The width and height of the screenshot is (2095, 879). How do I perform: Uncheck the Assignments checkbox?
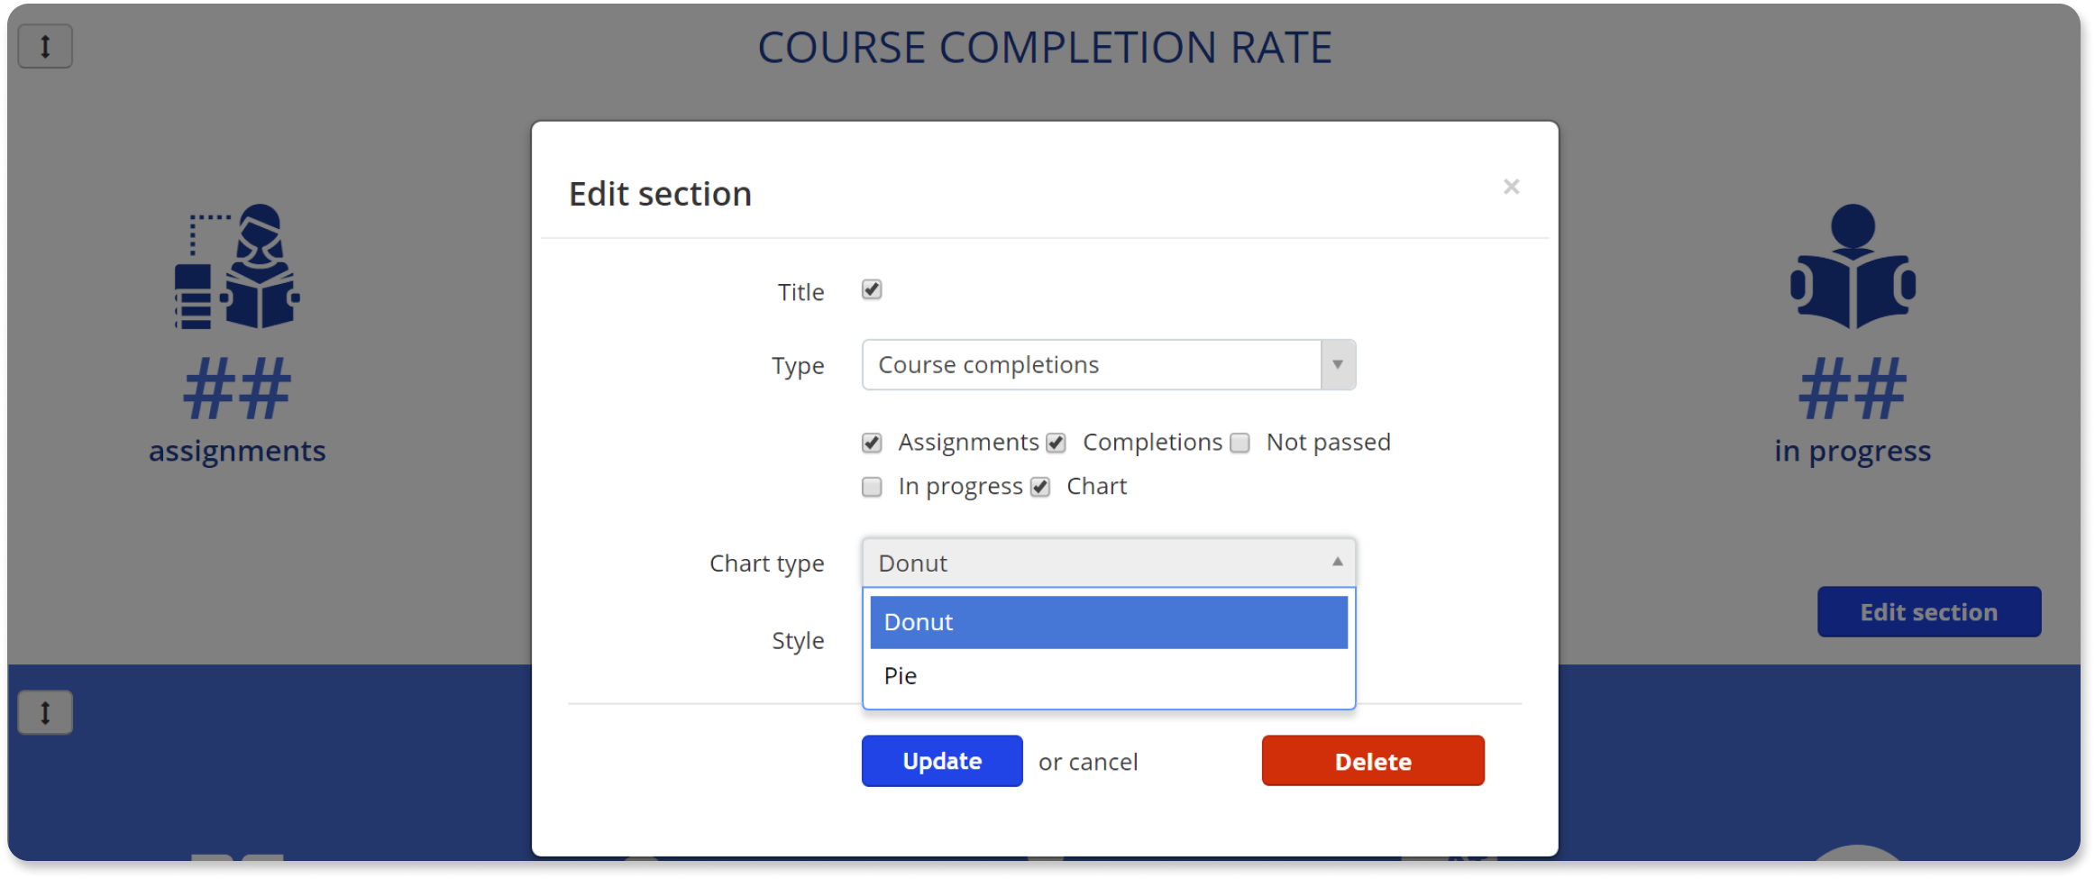click(871, 443)
